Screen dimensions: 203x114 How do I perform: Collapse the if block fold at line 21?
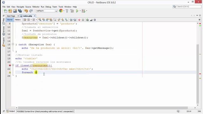click(13, 65)
